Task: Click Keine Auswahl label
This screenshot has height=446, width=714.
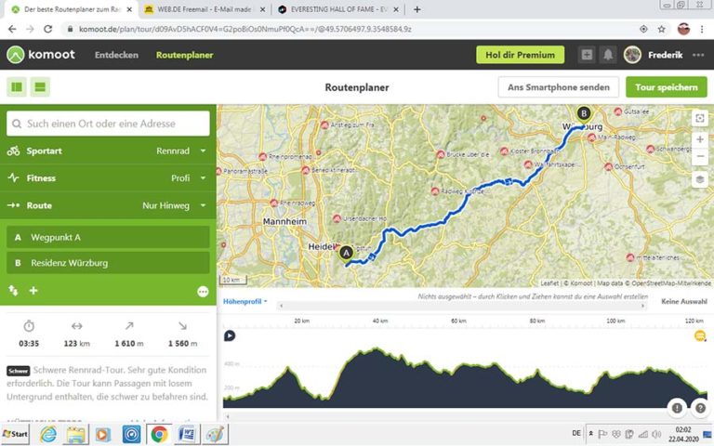Action: [684, 301]
